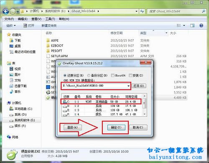Select the 备份分区 radio button
Viewport: 209px width, 163px height.
(x=89, y=75)
